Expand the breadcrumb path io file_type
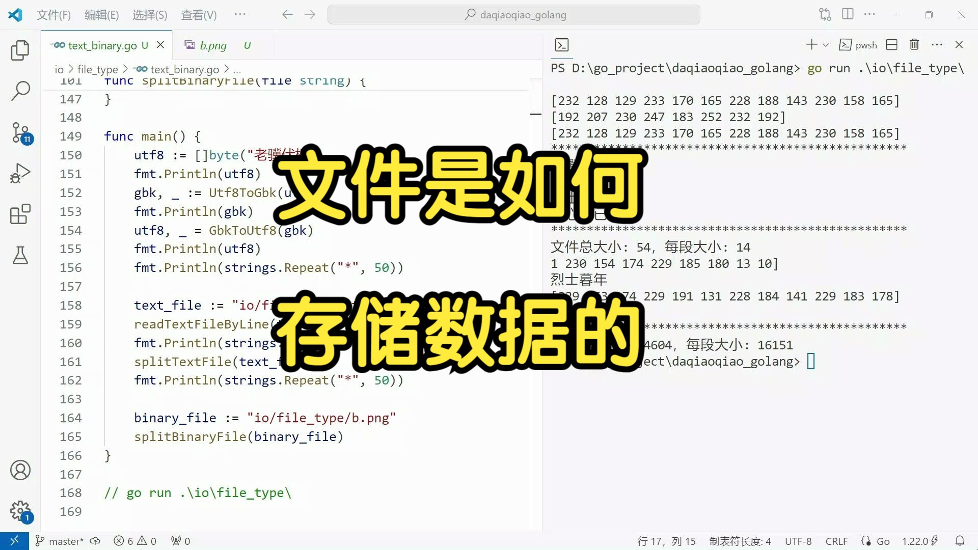 [97, 69]
